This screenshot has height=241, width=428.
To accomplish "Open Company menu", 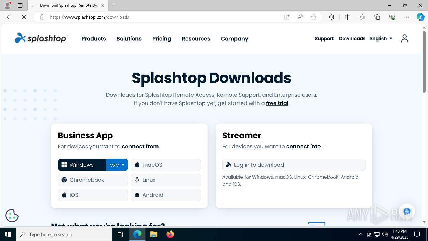I will coord(234,38).
